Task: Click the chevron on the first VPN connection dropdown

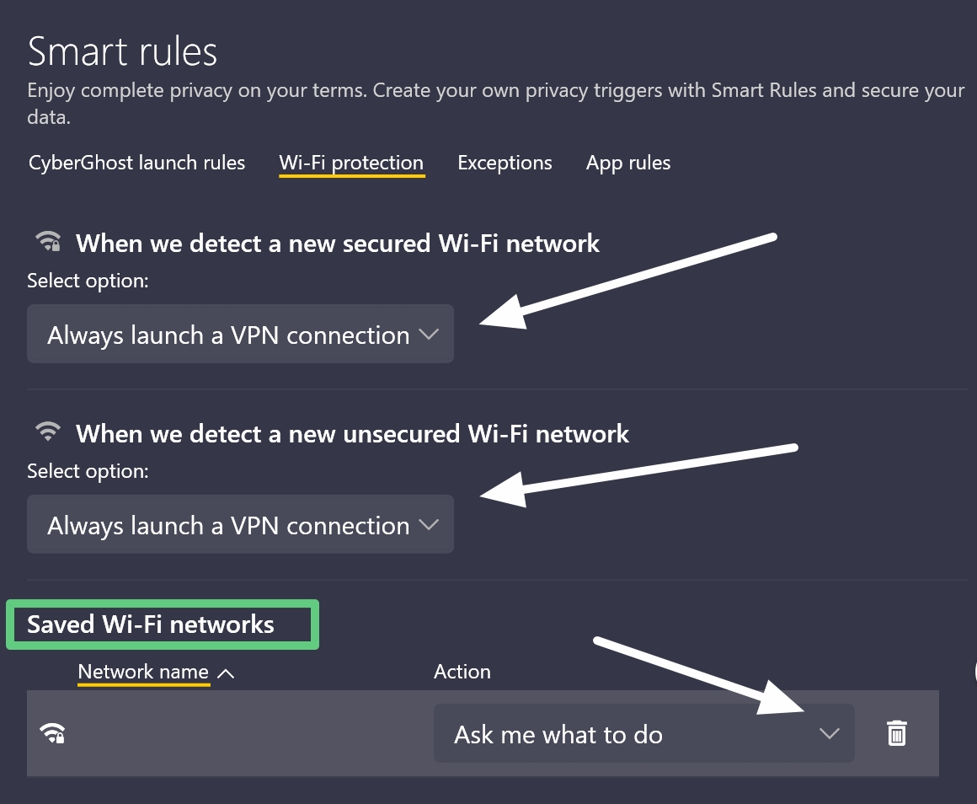Action: (x=428, y=334)
